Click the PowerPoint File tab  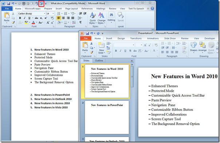point(86,38)
